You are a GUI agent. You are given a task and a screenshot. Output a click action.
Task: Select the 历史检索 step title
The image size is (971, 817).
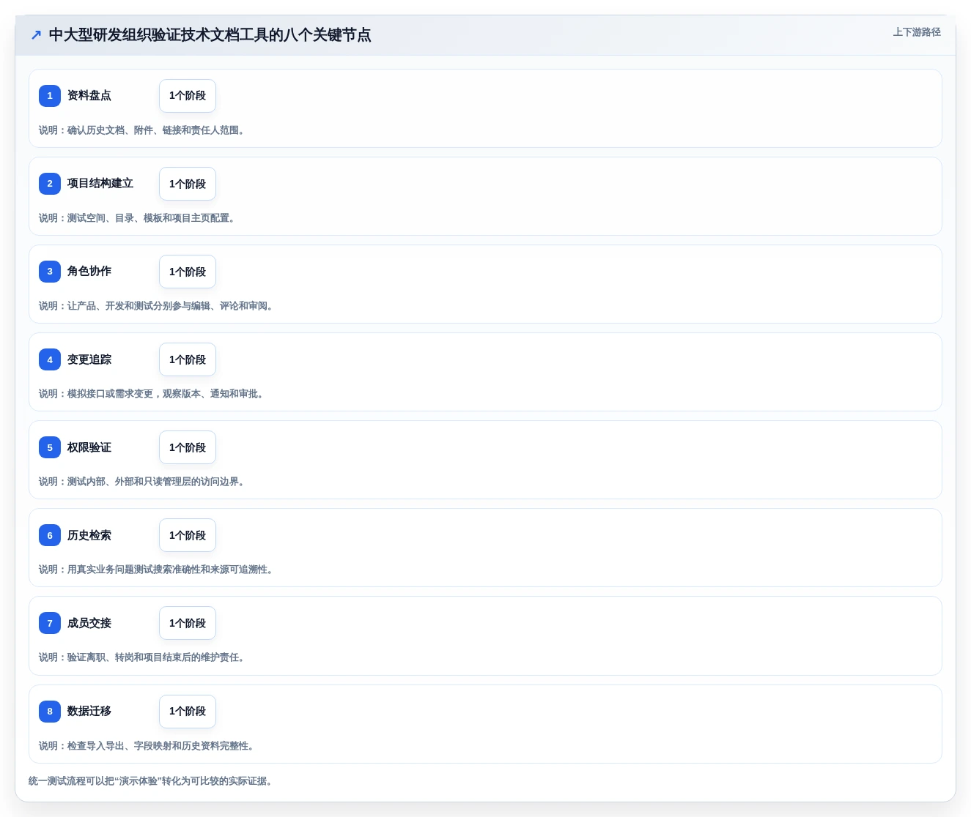[x=89, y=535]
